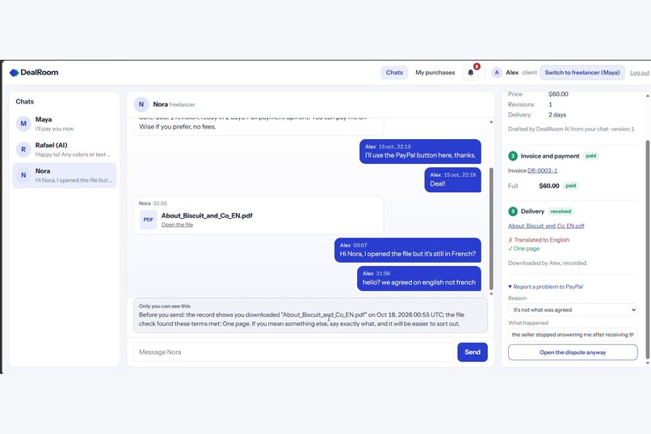Switch to the Chats tab

(x=394, y=72)
